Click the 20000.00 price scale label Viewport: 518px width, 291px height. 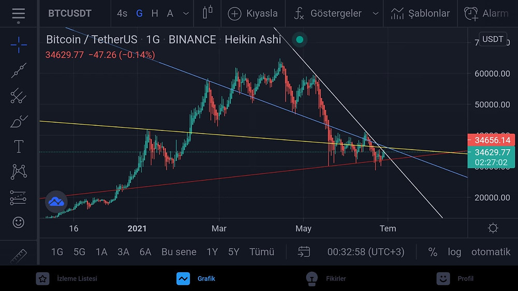[x=492, y=197]
